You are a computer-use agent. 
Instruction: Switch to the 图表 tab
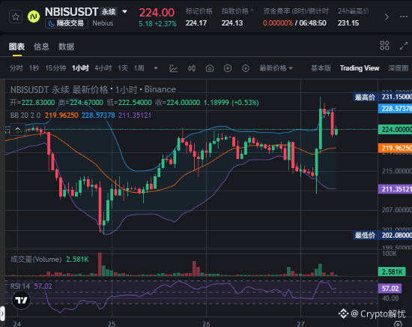pos(16,46)
